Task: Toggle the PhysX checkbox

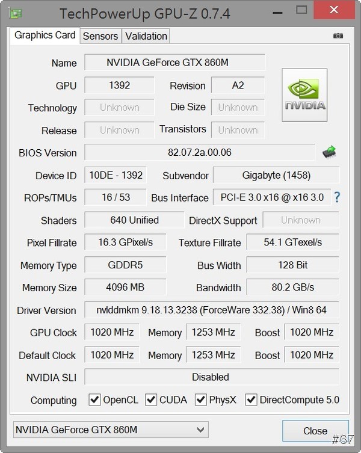Action: click(x=201, y=400)
